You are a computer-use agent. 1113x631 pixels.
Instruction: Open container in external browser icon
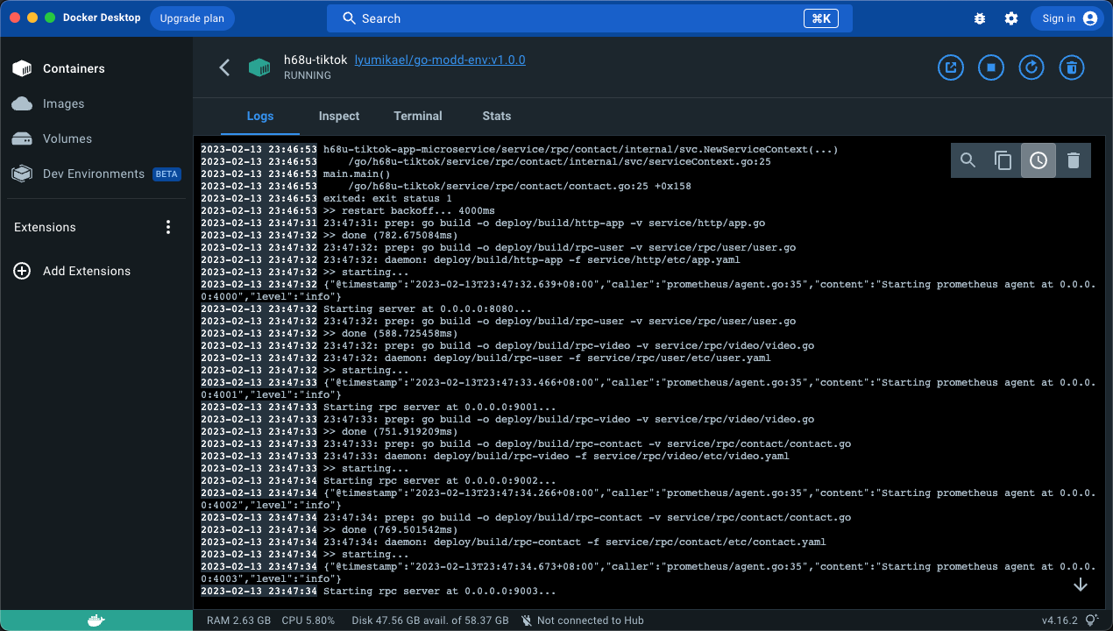point(951,67)
